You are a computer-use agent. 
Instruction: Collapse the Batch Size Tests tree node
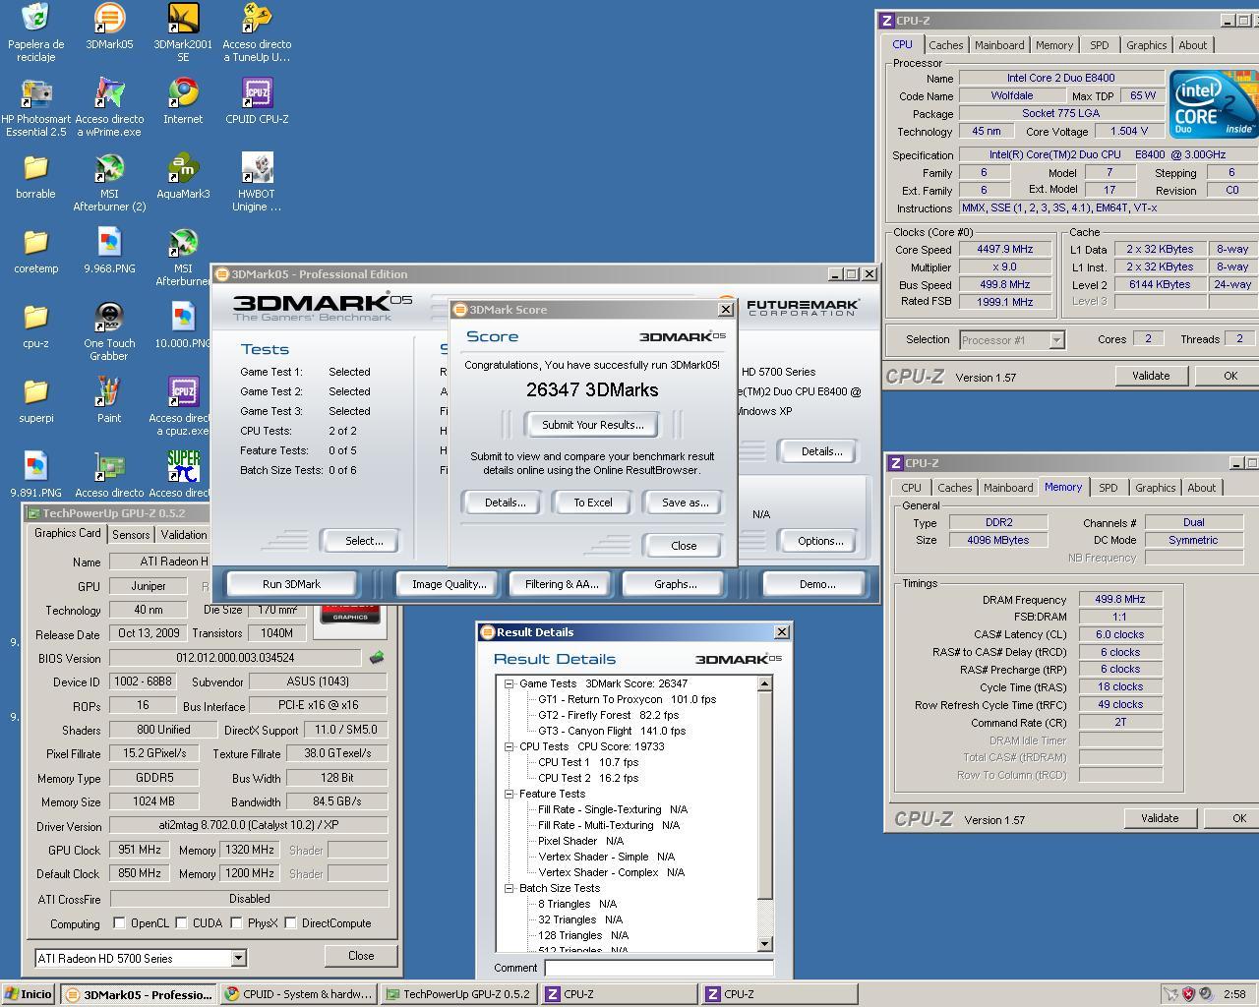point(510,888)
